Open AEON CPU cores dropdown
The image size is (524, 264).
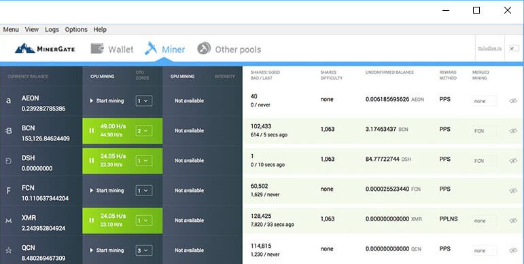[x=144, y=101]
